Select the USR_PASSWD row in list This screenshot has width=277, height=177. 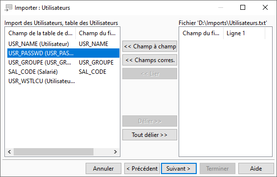coord(63,53)
